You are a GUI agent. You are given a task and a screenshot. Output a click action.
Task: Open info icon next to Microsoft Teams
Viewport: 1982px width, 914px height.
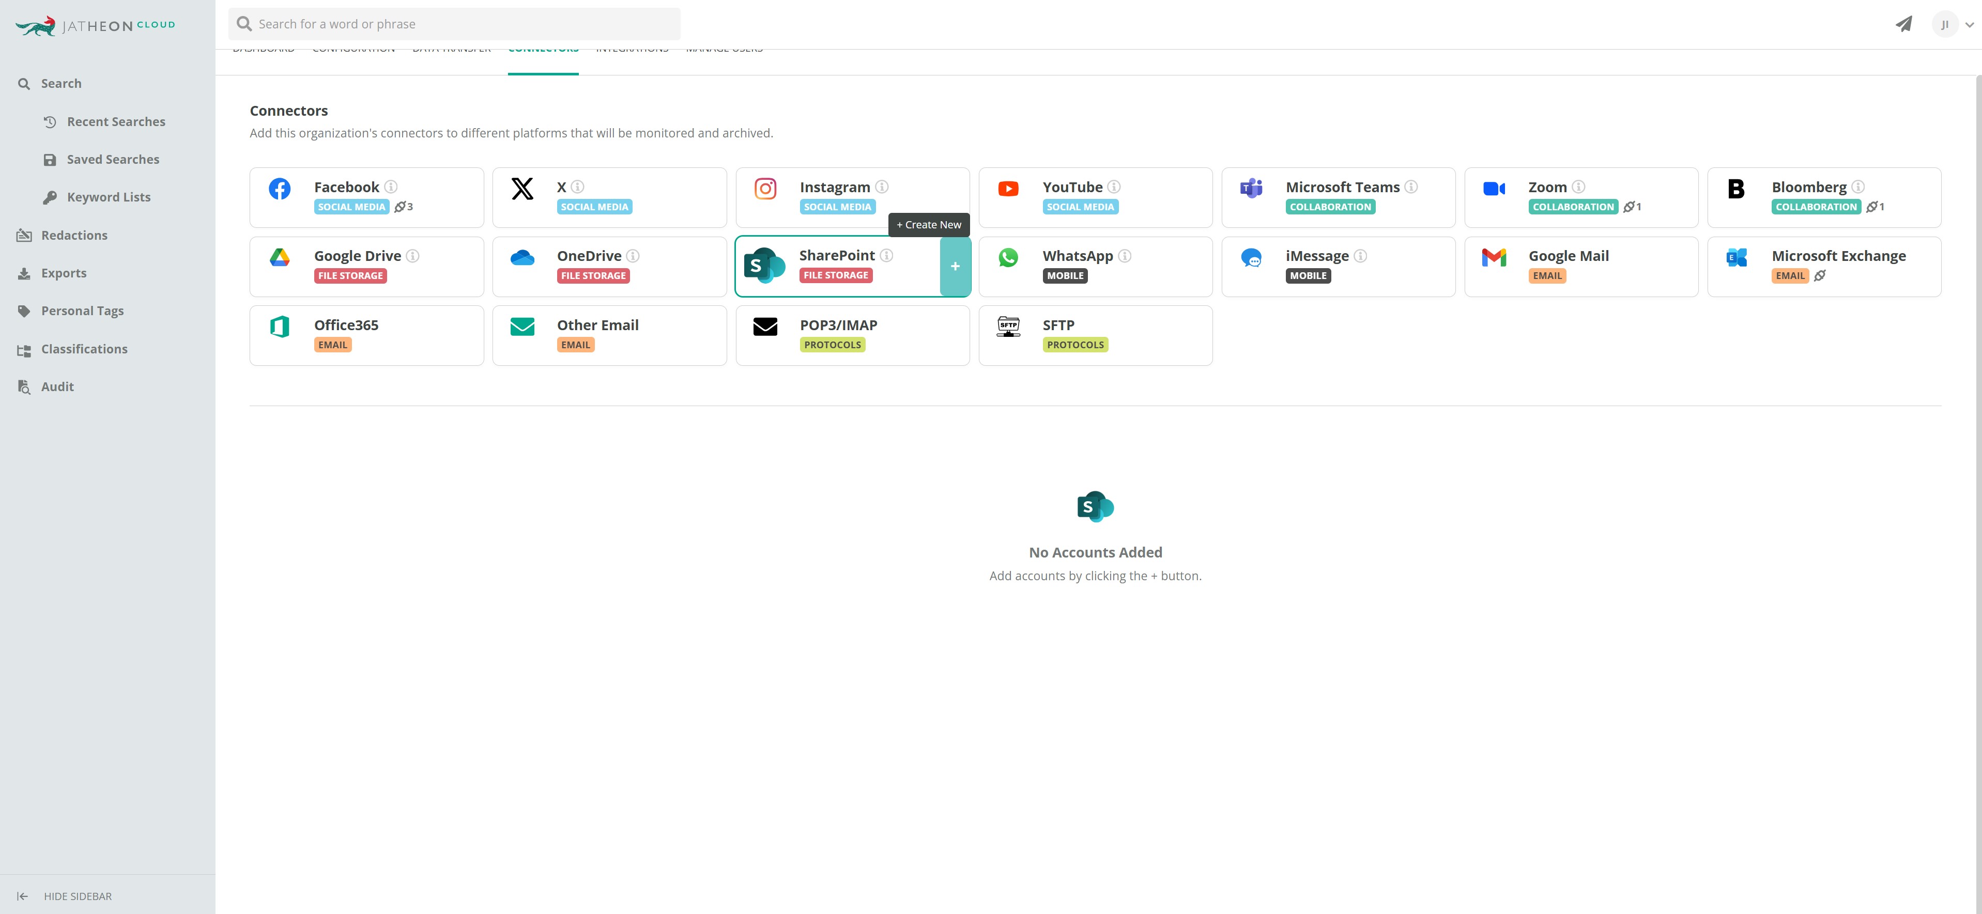(1411, 187)
